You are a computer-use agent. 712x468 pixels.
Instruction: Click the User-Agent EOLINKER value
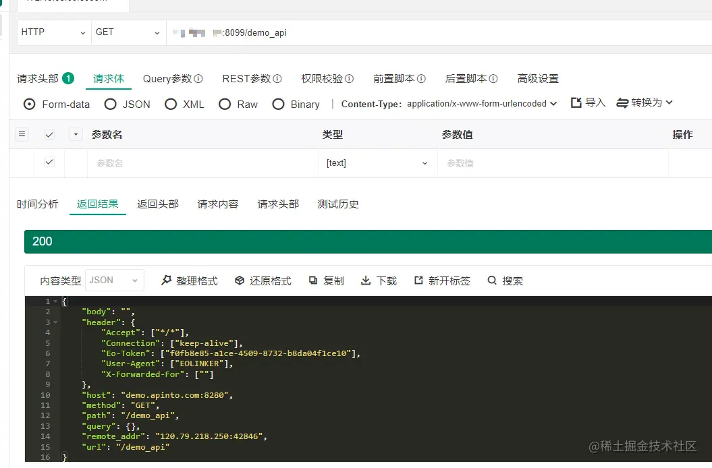(200, 363)
